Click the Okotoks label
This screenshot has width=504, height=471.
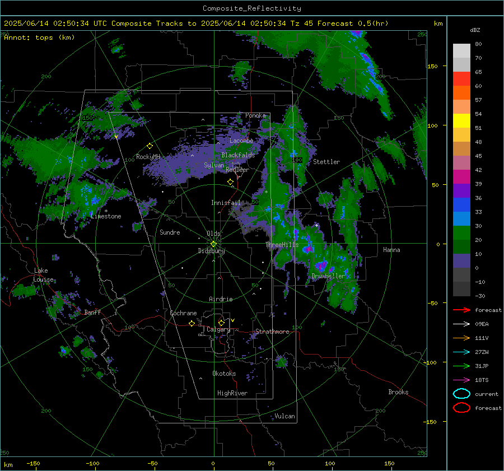click(x=224, y=374)
